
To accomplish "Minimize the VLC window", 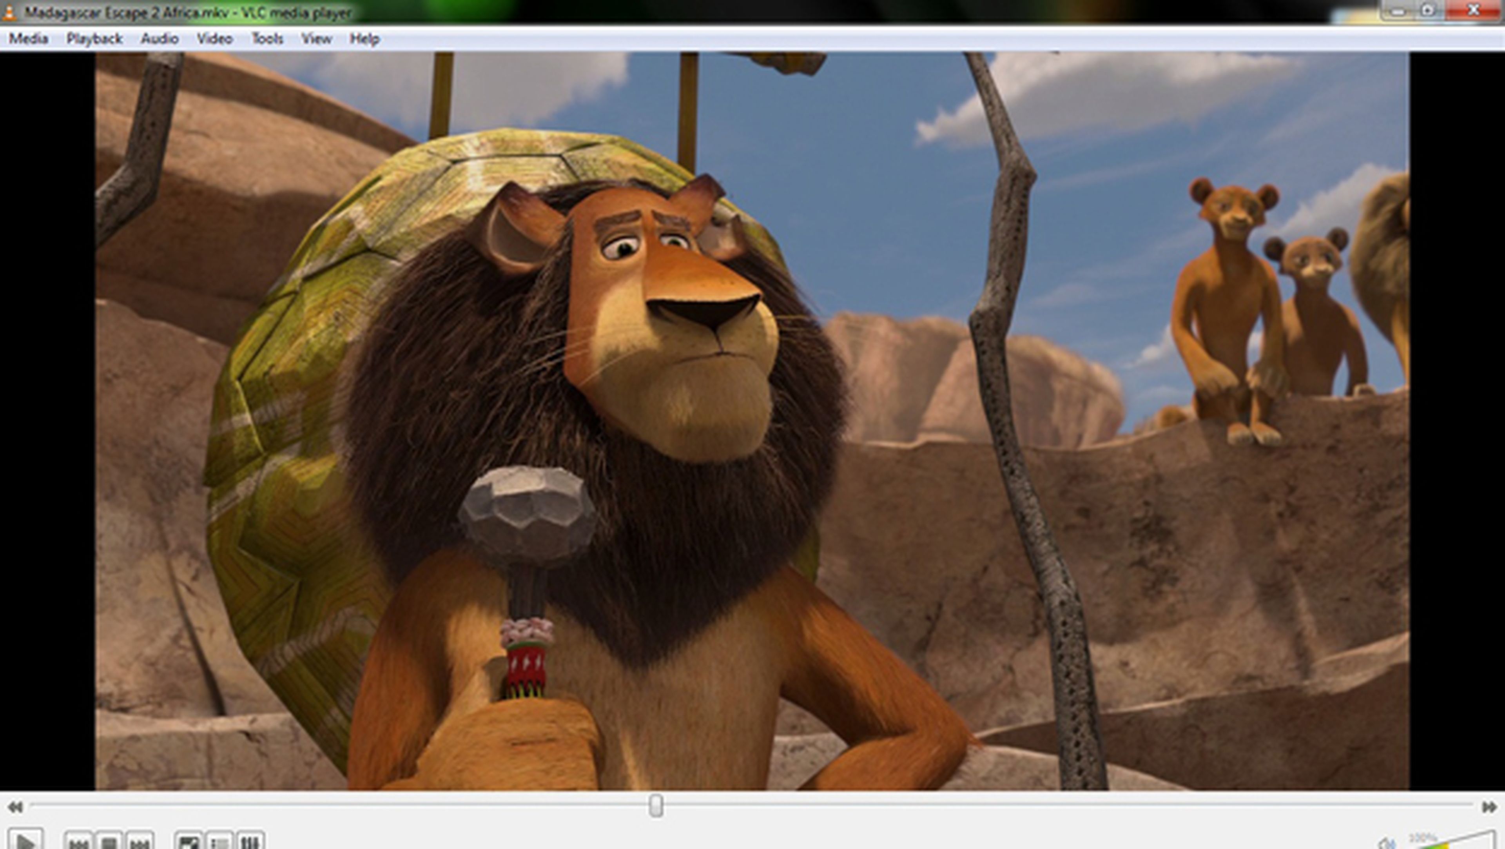I will pyautogui.click(x=1398, y=11).
